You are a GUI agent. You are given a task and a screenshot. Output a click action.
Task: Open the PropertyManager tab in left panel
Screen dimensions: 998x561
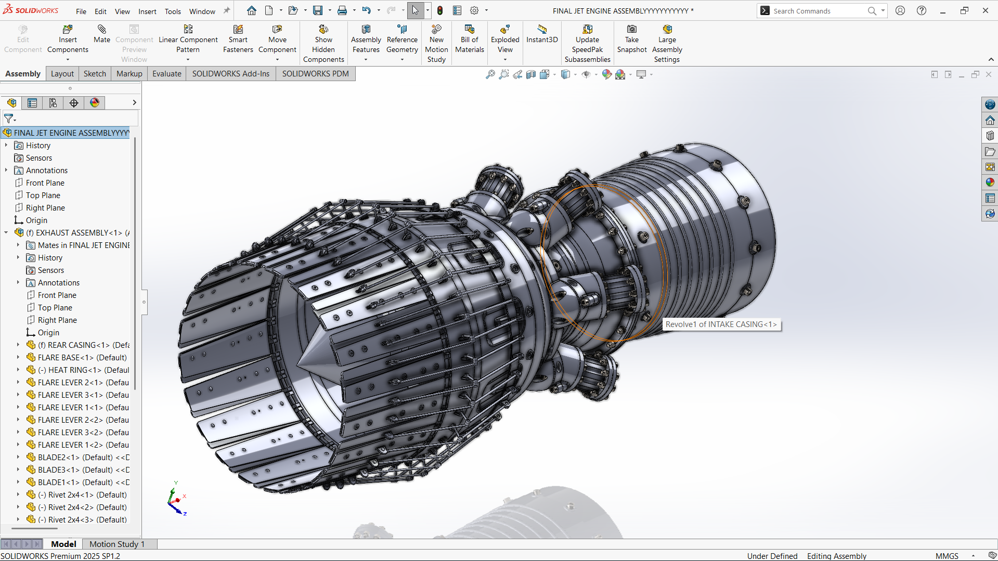point(32,103)
